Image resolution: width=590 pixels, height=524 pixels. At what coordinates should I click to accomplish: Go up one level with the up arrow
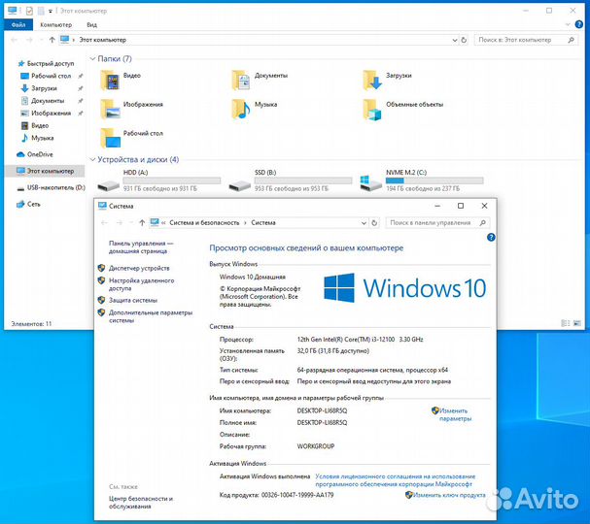coord(52,40)
